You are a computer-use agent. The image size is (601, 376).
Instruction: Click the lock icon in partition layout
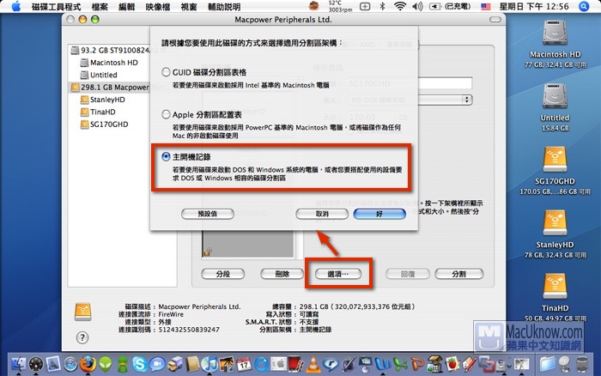click(207, 252)
